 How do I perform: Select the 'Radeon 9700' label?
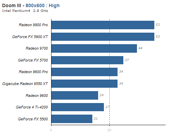coord(37,48)
